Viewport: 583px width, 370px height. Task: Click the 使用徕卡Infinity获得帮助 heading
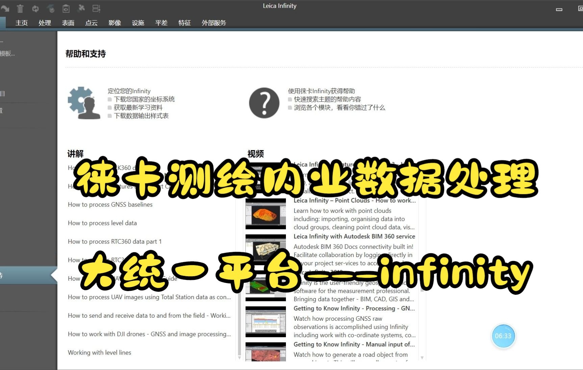pos(321,91)
